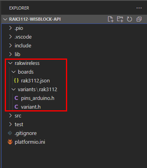This screenshot has width=147, height=168.
Task: Expand the test folder chevron
Action: point(10,124)
